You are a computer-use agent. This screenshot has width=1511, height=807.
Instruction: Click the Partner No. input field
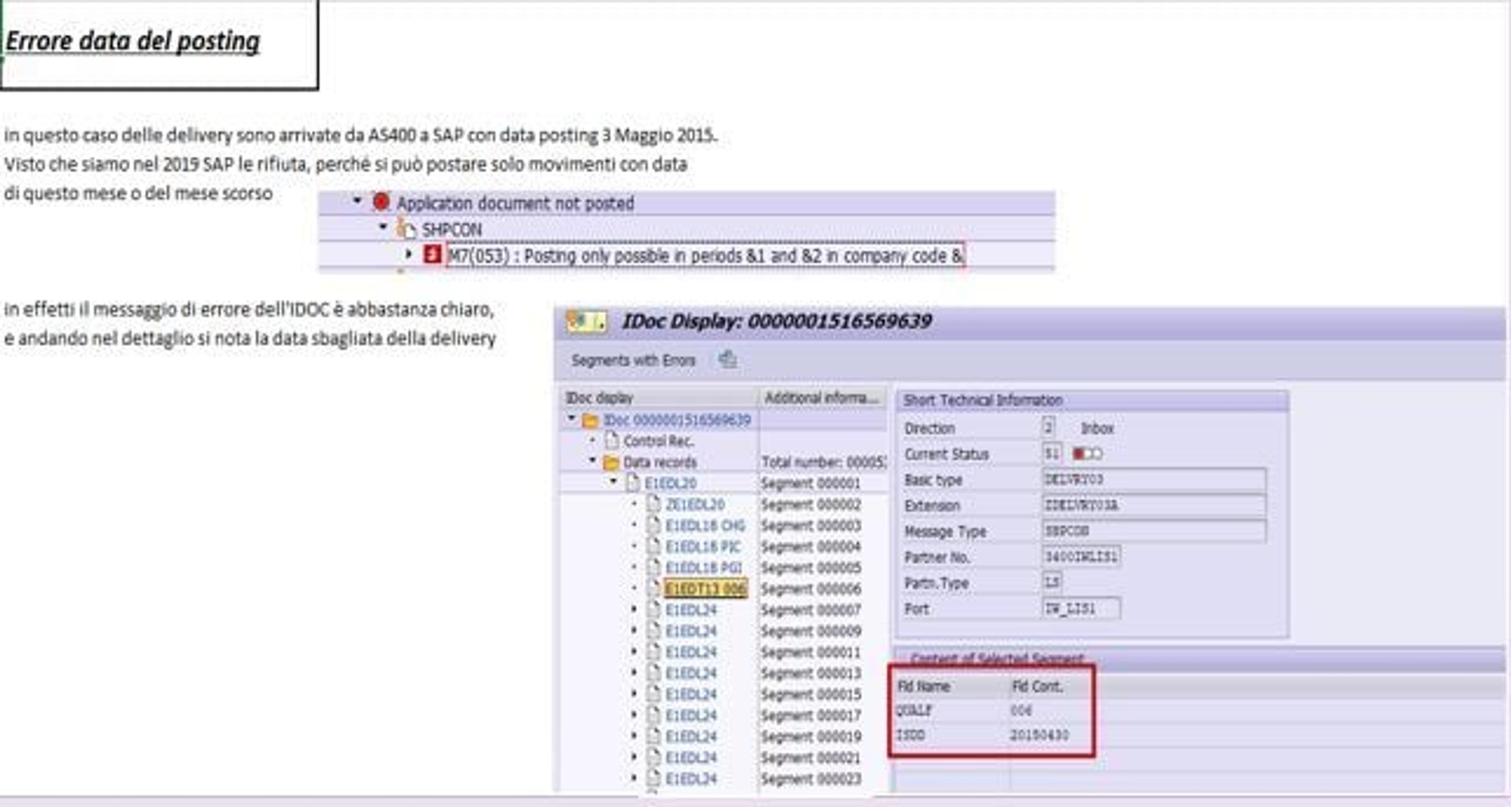click(1082, 556)
